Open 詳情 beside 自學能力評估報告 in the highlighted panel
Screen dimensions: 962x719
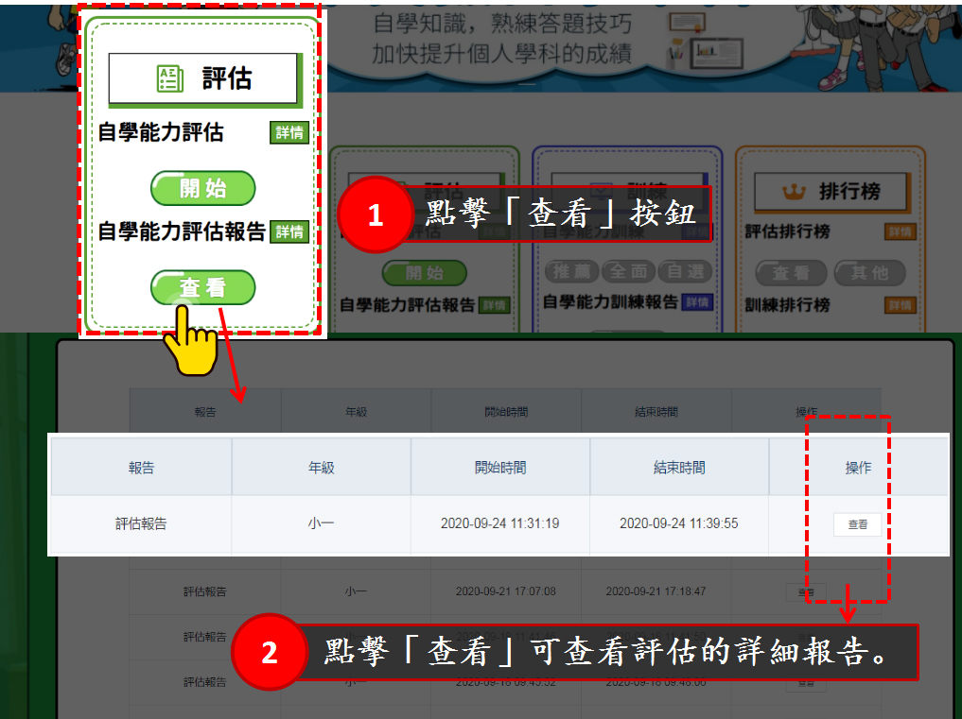289,231
